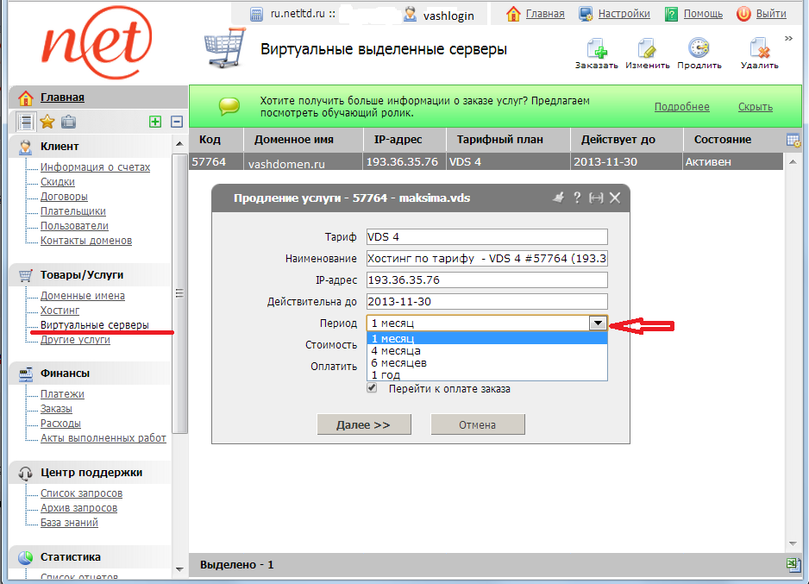The image size is (809, 584).
Task: Open Виртуальные серверы in sidebar
Action: coord(94,325)
